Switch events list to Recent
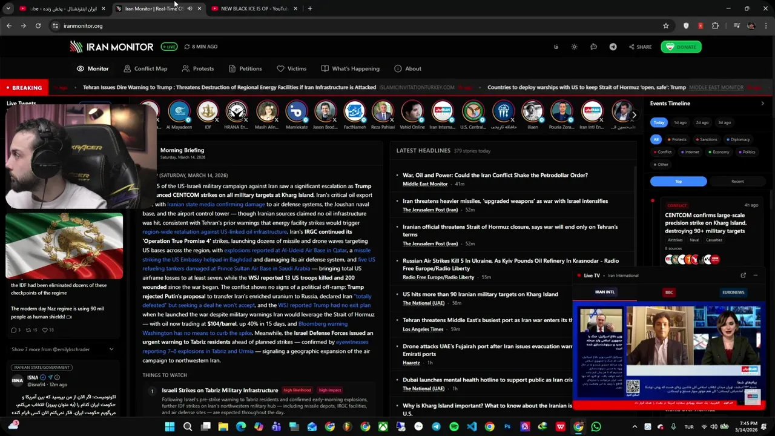 (737, 181)
